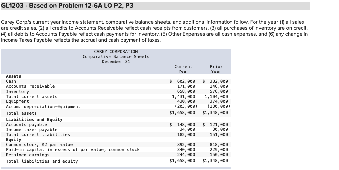The image size is (339, 170).
Task: Click the Comparative Balance Sheets subtitle
Action: (116, 57)
